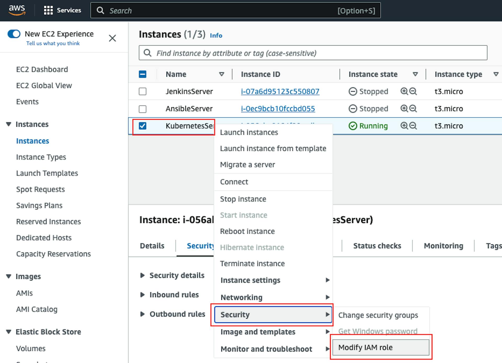The width and height of the screenshot is (502, 363).
Task: Zoom out filter for AnsibleServer state
Action: [x=413, y=108]
